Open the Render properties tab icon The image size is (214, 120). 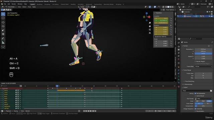pyautogui.click(x=179, y=47)
